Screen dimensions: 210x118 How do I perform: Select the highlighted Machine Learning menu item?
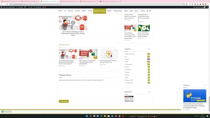(x=100, y=11)
